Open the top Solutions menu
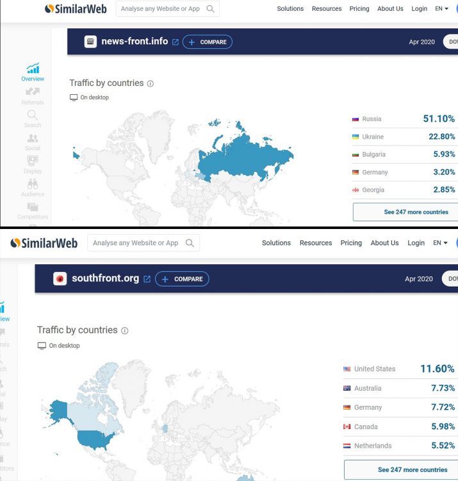 point(290,9)
